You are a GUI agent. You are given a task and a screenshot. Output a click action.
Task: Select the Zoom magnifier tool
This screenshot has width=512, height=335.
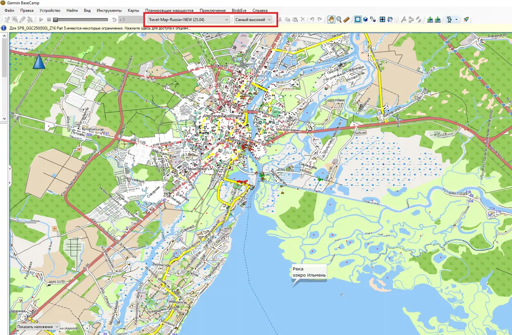click(x=339, y=19)
